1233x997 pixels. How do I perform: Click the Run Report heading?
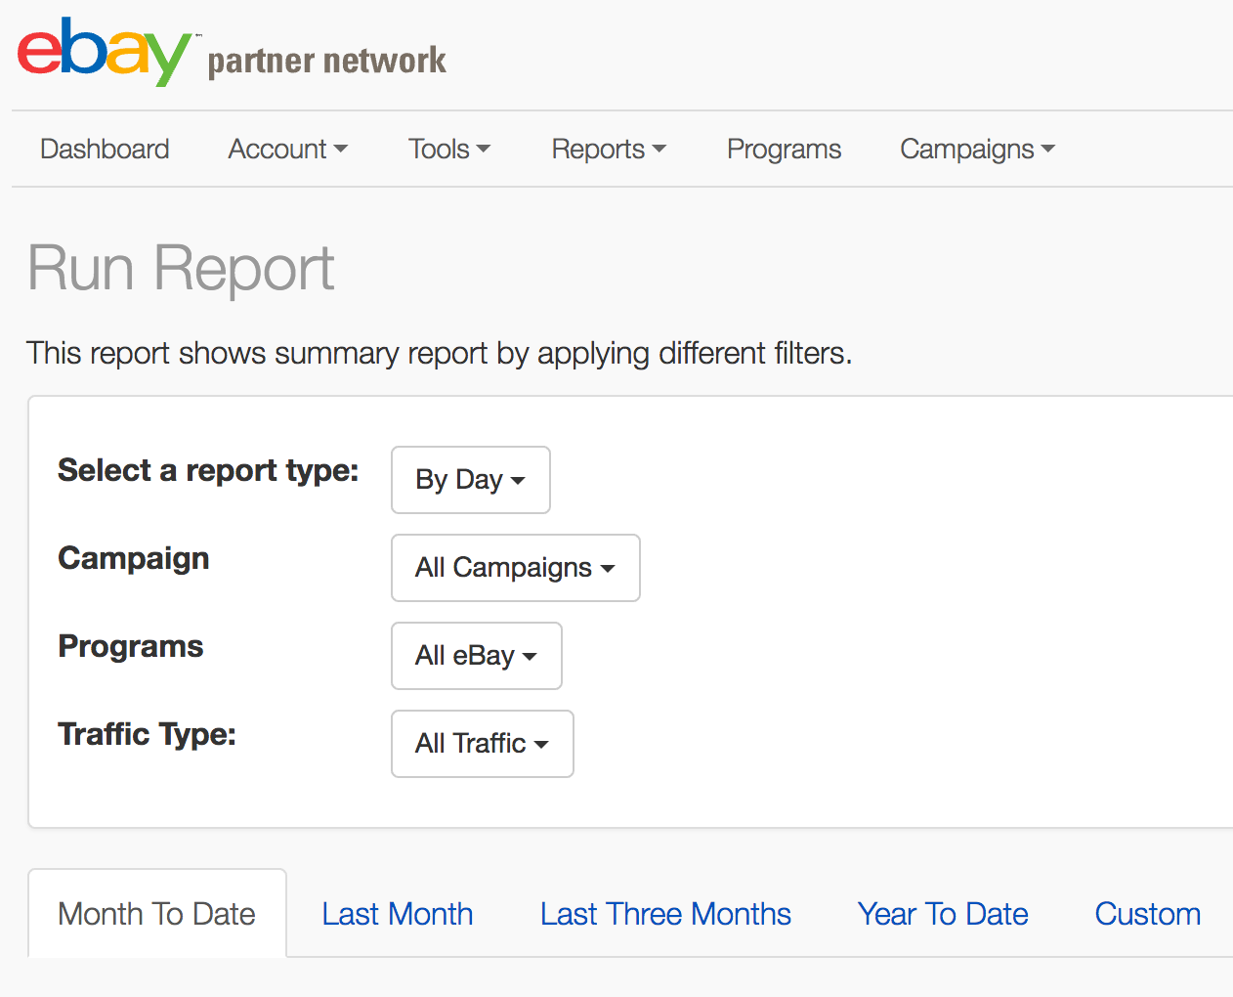(181, 268)
